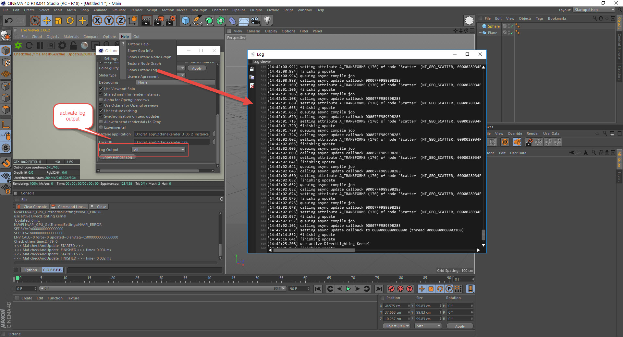Open the Debugging dropdown set to None
This screenshot has height=337, width=623.
[x=176, y=82]
